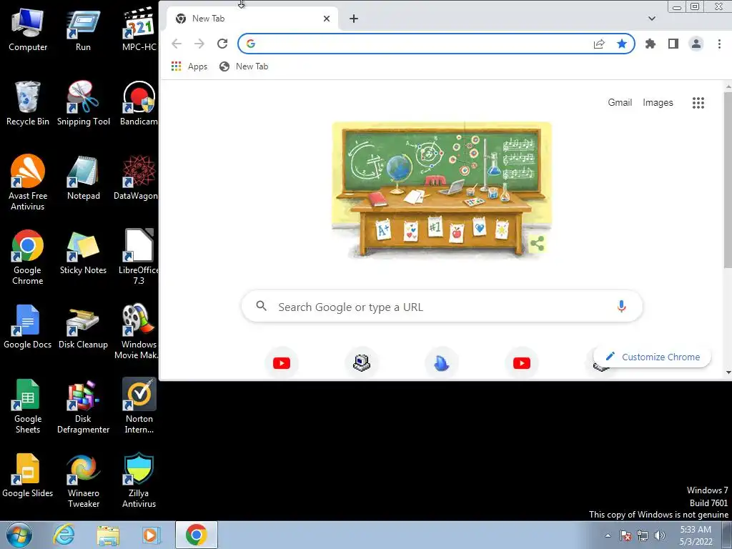The width and height of the screenshot is (732, 549).
Task: Open the volume speaker tray icon
Action: tap(660, 535)
